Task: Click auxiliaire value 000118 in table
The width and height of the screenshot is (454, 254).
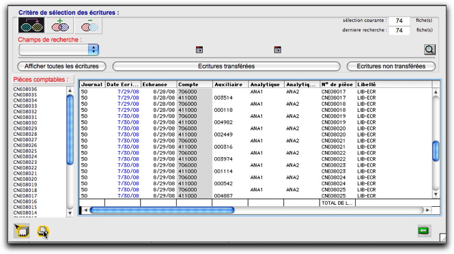Action: click(x=223, y=110)
